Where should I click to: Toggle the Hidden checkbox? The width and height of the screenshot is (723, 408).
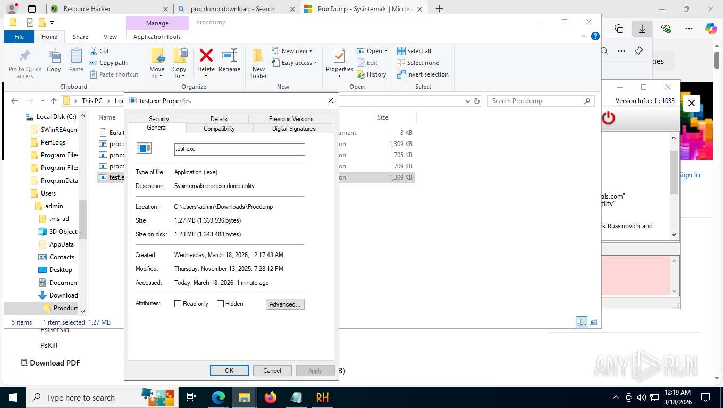[x=220, y=304]
